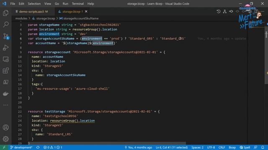Click 'Standard_GRS' string on line 6
Image resolution: width=268 pixels, height=150 pixels.
[x=141, y=39]
